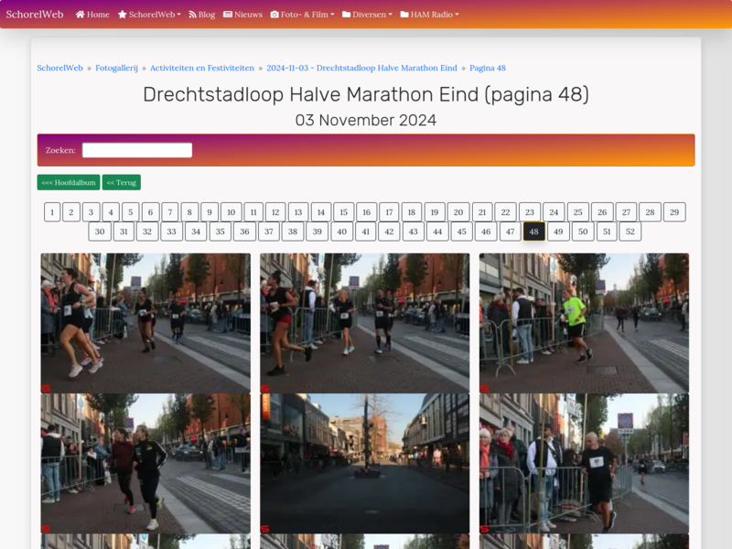The height and width of the screenshot is (549, 732).
Task: Click the SchorelWeb brand logo text
Action: pyautogui.click(x=35, y=15)
